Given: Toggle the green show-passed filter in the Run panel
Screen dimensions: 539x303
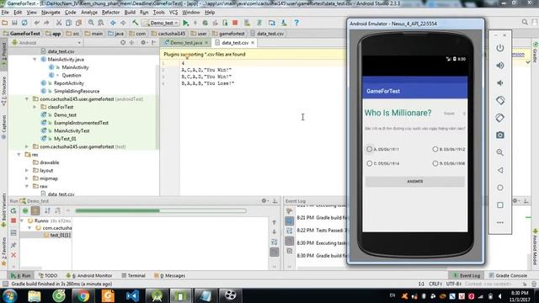Looking at the screenshot, I should 25,210.
